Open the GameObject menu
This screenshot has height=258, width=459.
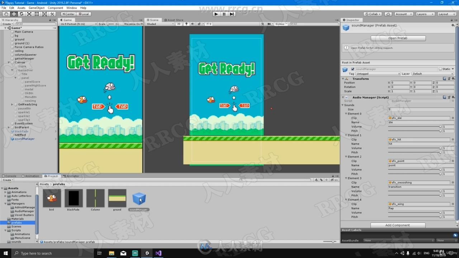pyautogui.click(x=37, y=8)
